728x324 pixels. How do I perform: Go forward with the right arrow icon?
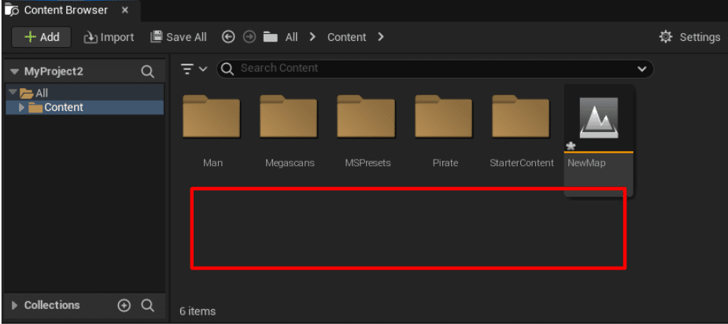(x=249, y=37)
